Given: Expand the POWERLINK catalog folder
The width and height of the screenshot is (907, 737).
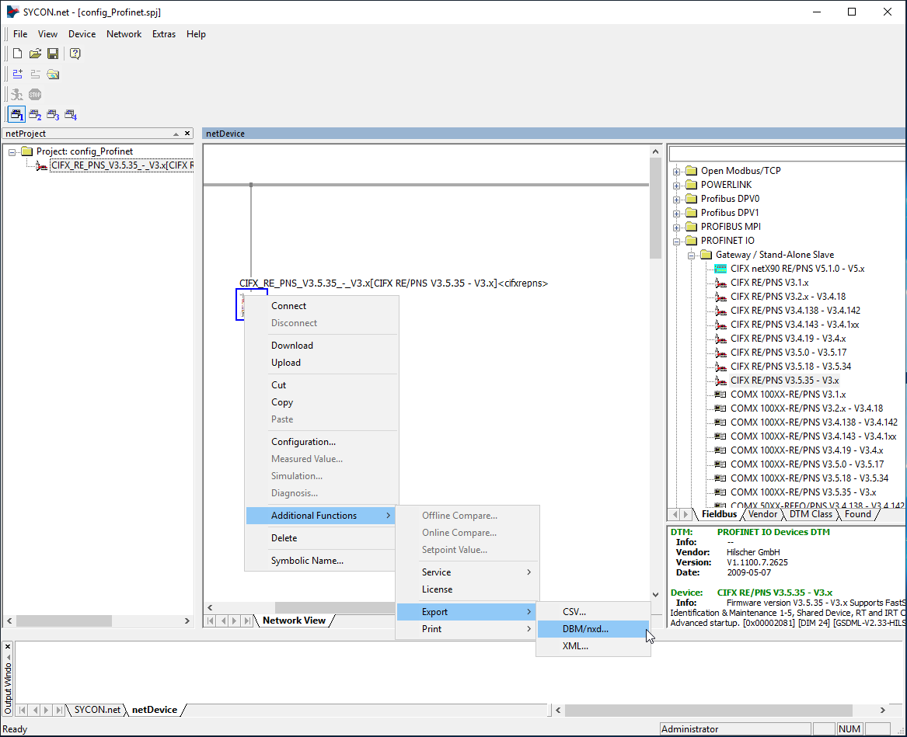Looking at the screenshot, I should click(x=677, y=185).
